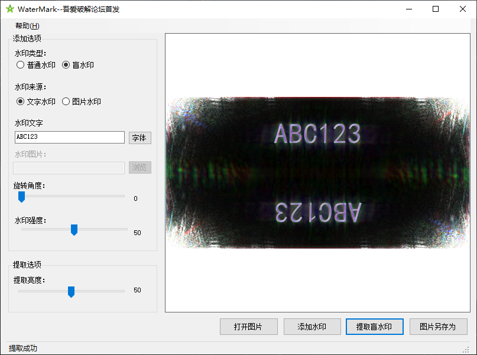477x355 pixels.
Task: Choose 文字水印 as the watermark source
Action: (21, 102)
